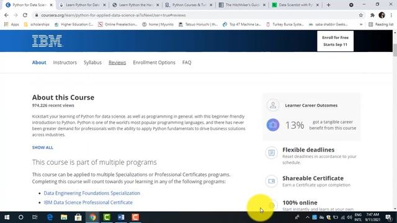The image size is (397, 223).
Task: Expand the hidden bookmarks overflow chevron
Action: click(361, 24)
